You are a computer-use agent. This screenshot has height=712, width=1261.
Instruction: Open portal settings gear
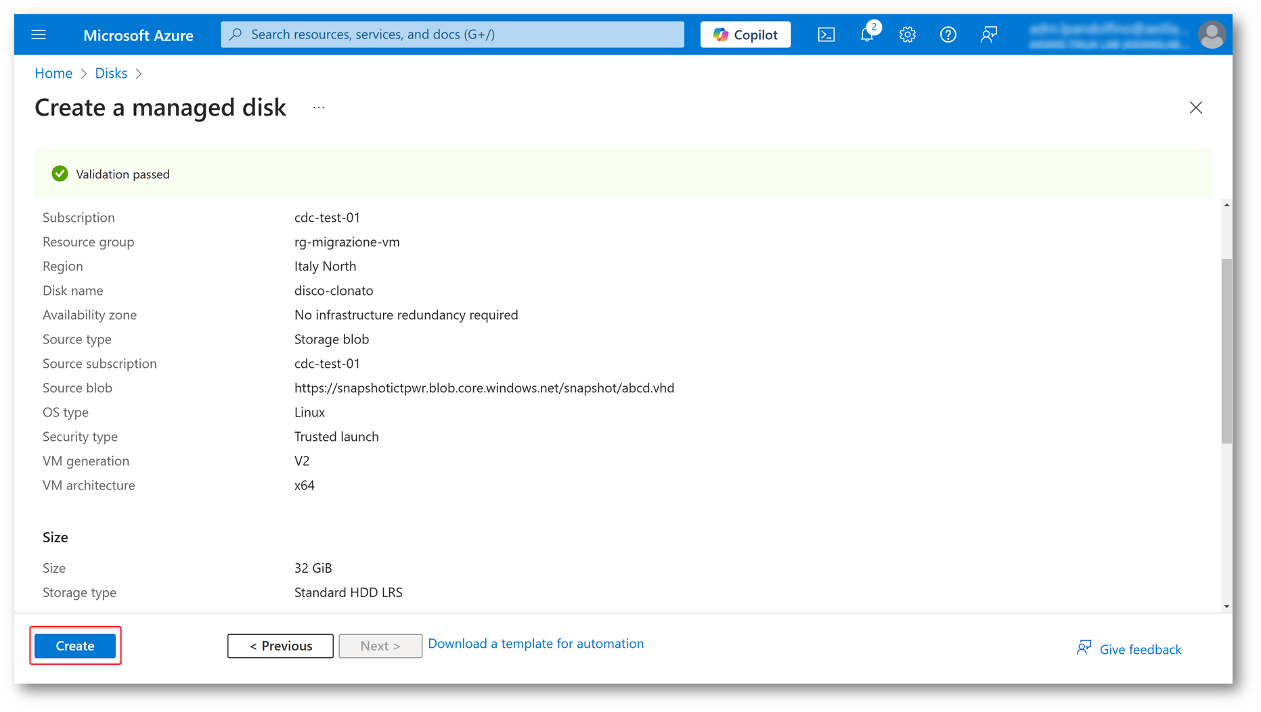(907, 34)
